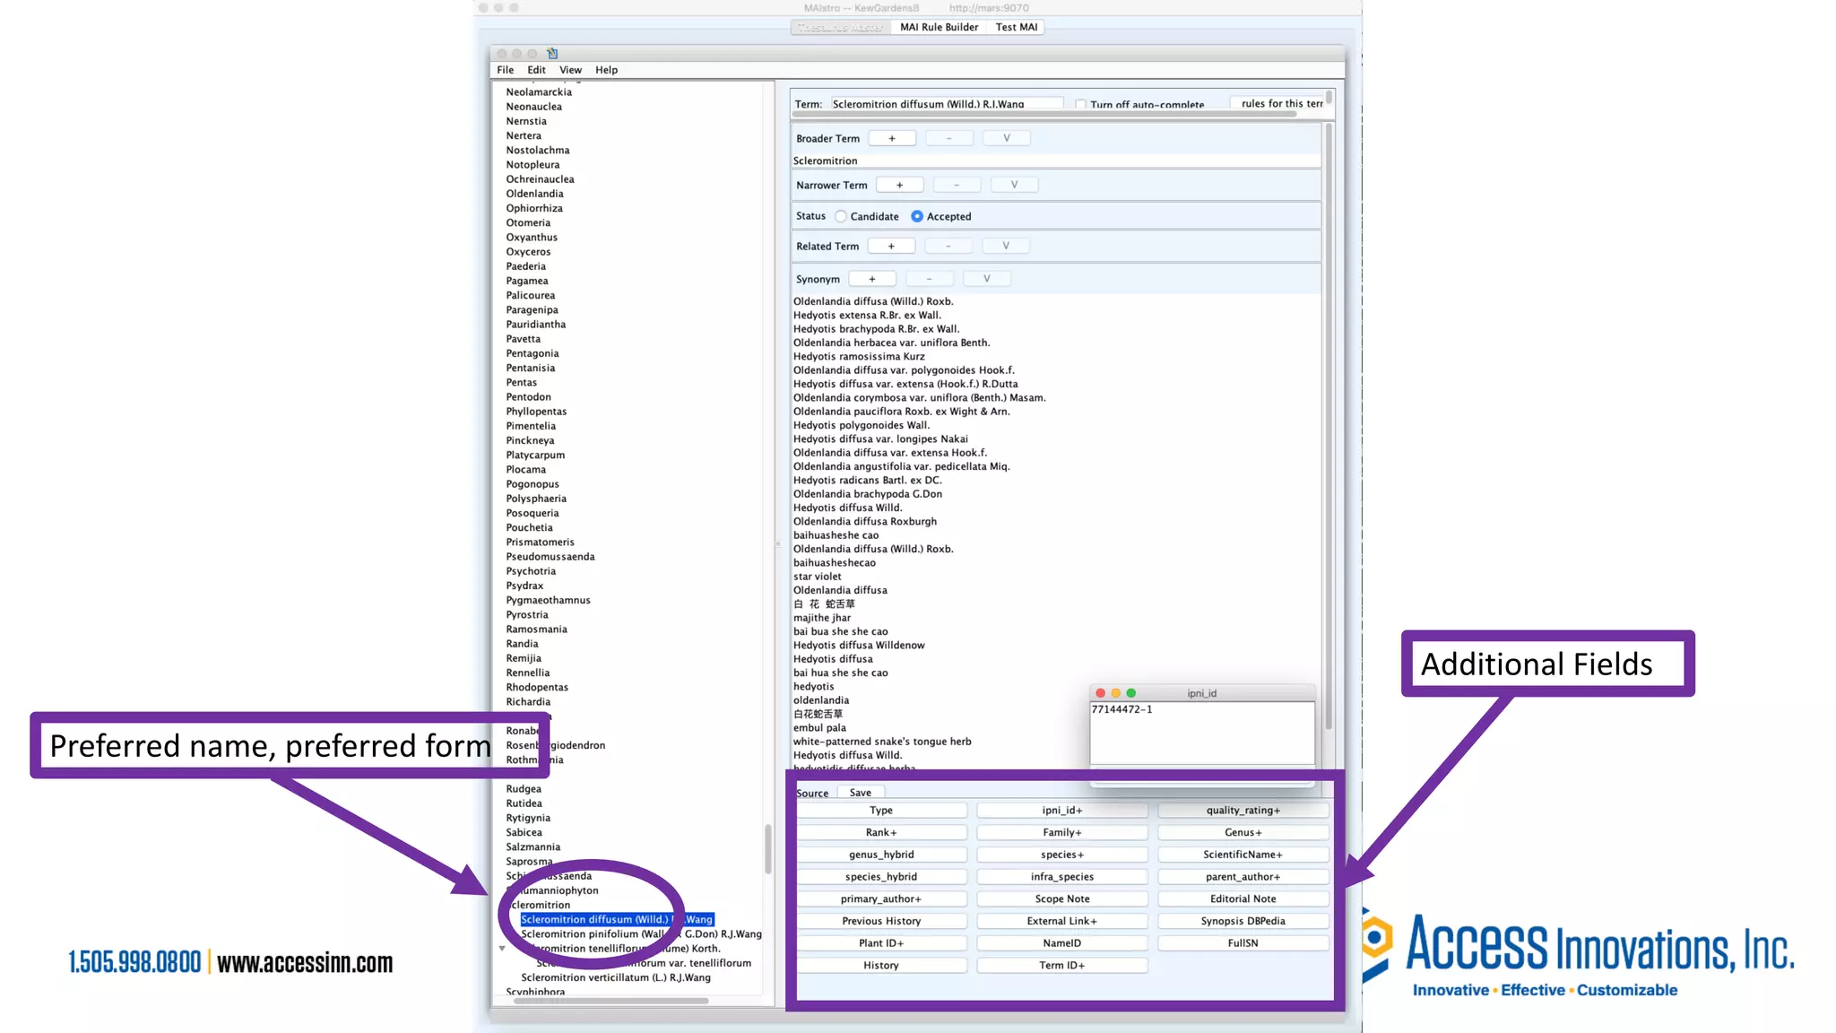The width and height of the screenshot is (1836, 1033).
Task: Expand Broader Term V button
Action: [x=1006, y=138]
